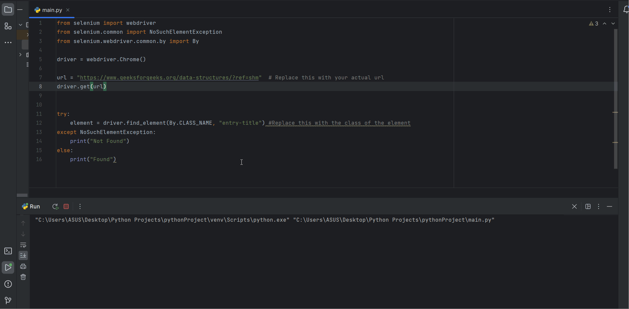The width and height of the screenshot is (629, 309).
Task: Click the editor's vertical scrollbar
Action: click(615, 99)
